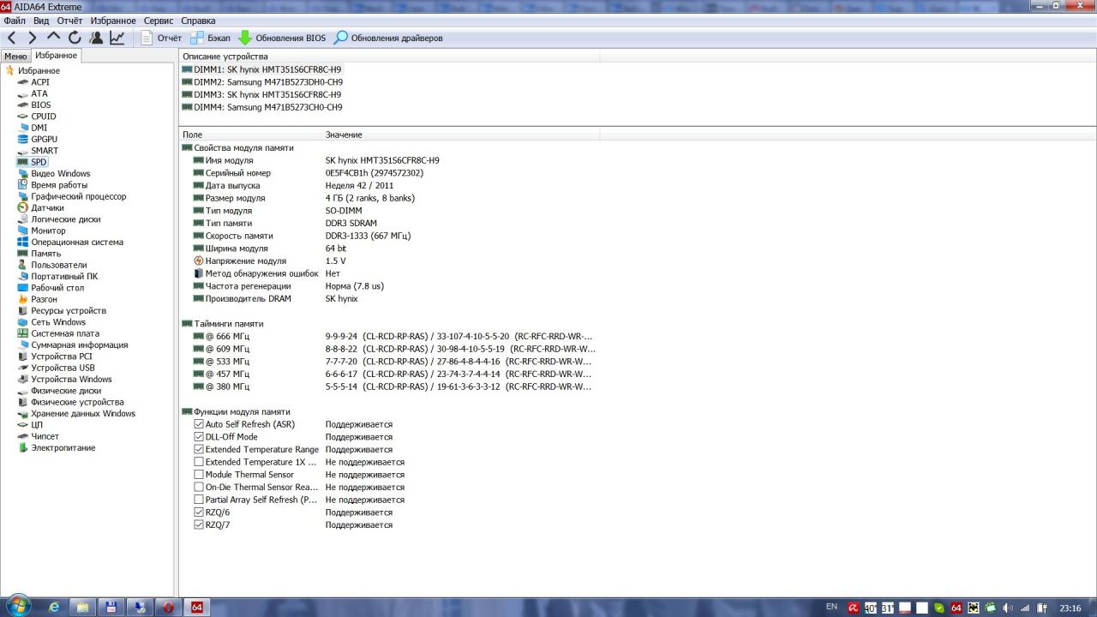Switch to the Меню tab
Viewport: 1097px width, 617px height.
click(15, 56)
